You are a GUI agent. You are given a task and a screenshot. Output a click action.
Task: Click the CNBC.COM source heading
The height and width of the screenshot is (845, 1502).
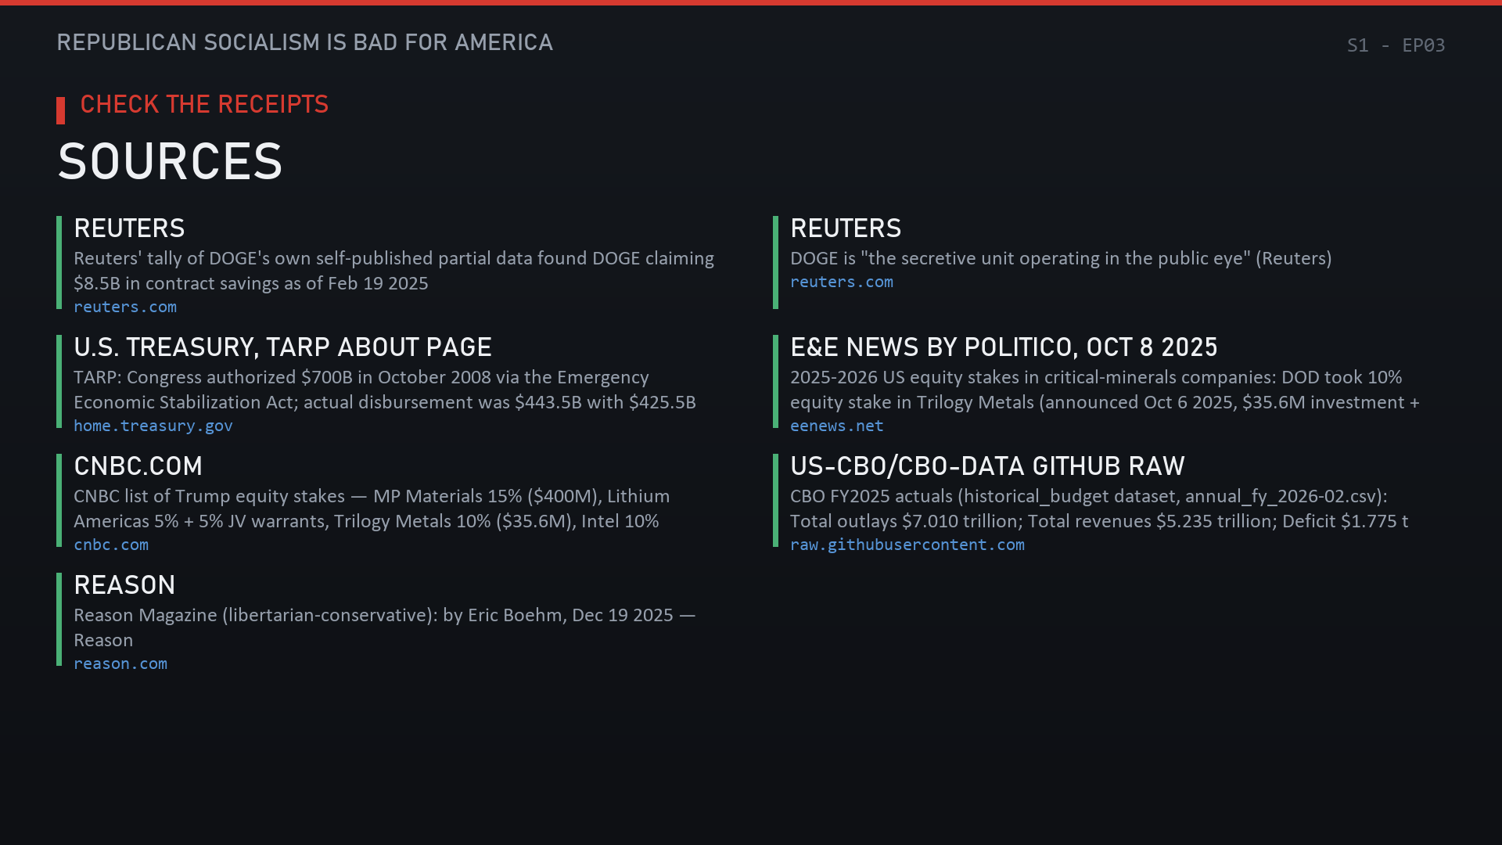tap(138, 466)
